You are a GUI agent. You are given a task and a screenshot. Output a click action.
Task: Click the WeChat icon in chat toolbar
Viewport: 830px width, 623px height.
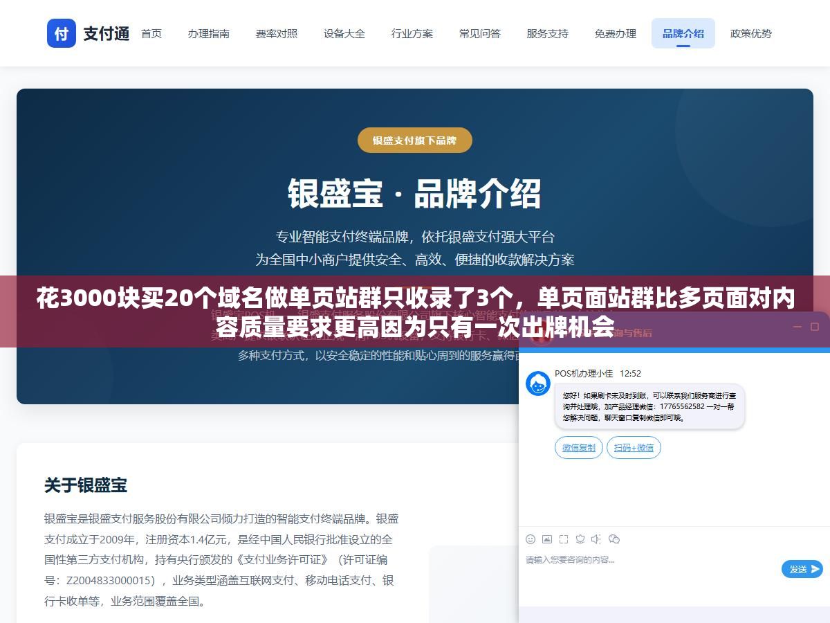point(614,539)
